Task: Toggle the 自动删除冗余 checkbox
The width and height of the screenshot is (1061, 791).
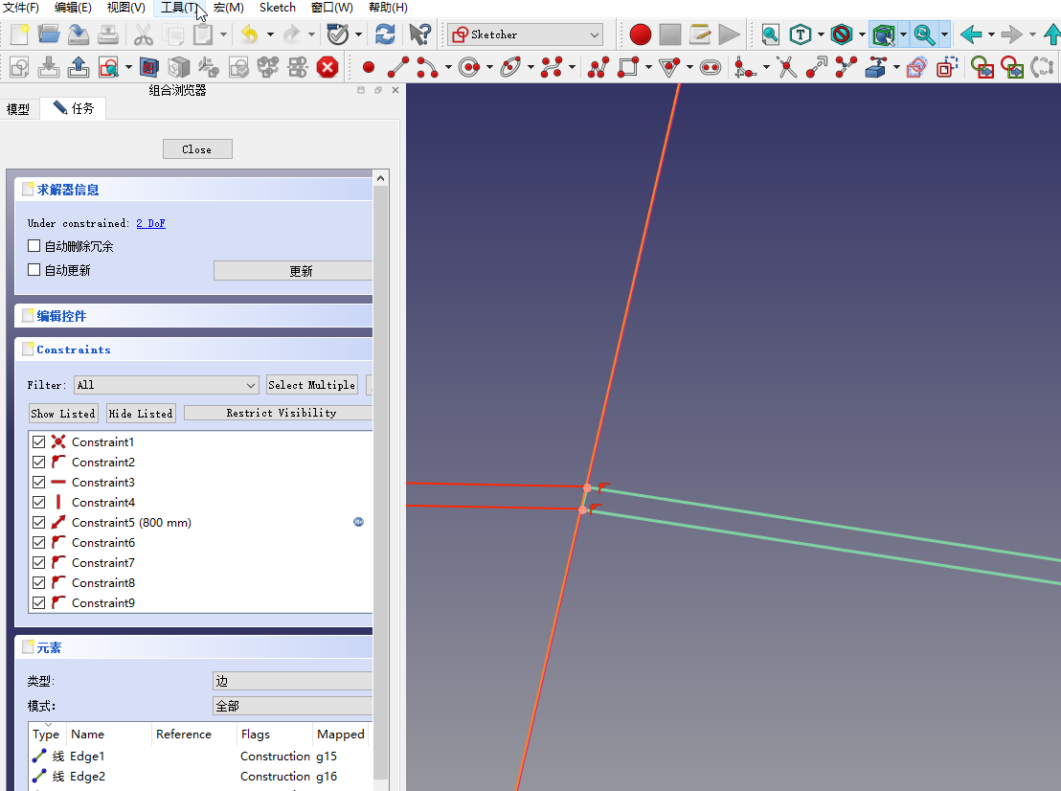Action: (34, 245)
